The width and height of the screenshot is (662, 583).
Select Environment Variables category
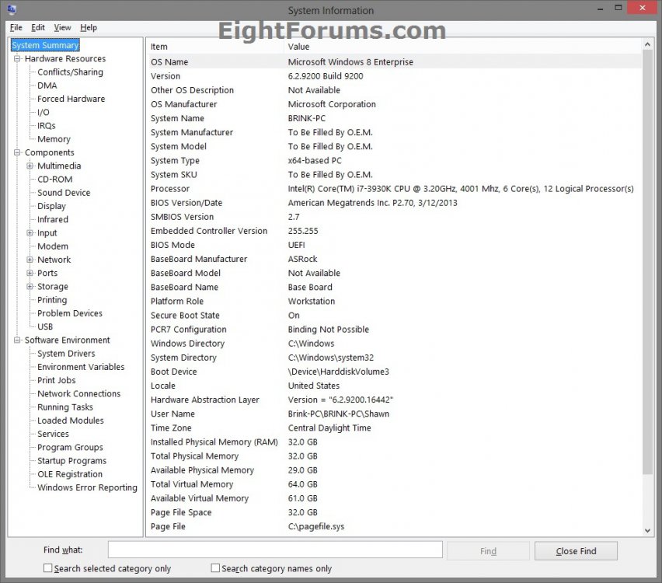tap(81, 367)
